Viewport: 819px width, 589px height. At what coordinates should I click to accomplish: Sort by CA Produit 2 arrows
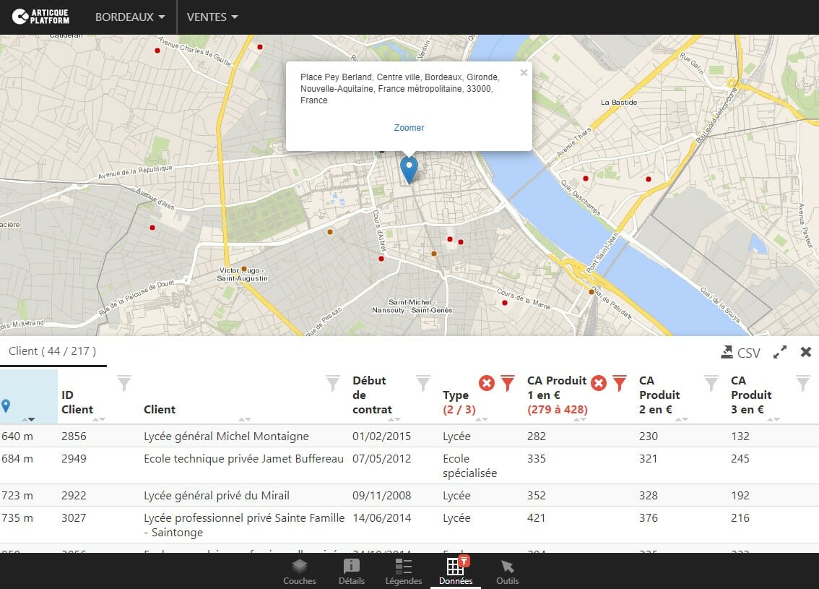(x=682, y=419)
